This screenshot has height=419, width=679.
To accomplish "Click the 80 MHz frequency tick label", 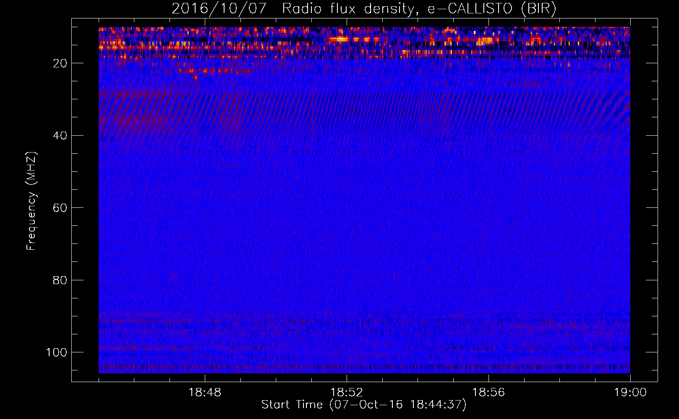I will click(60, 280).
